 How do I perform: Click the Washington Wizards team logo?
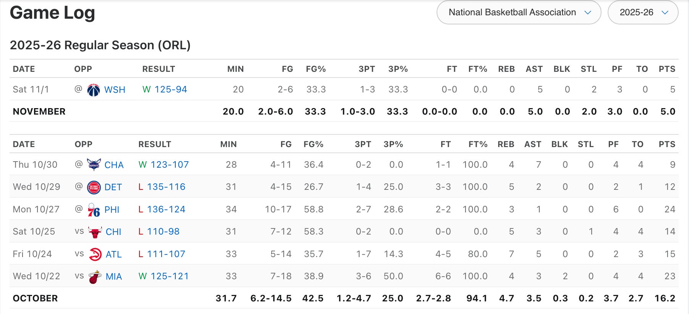94,90
